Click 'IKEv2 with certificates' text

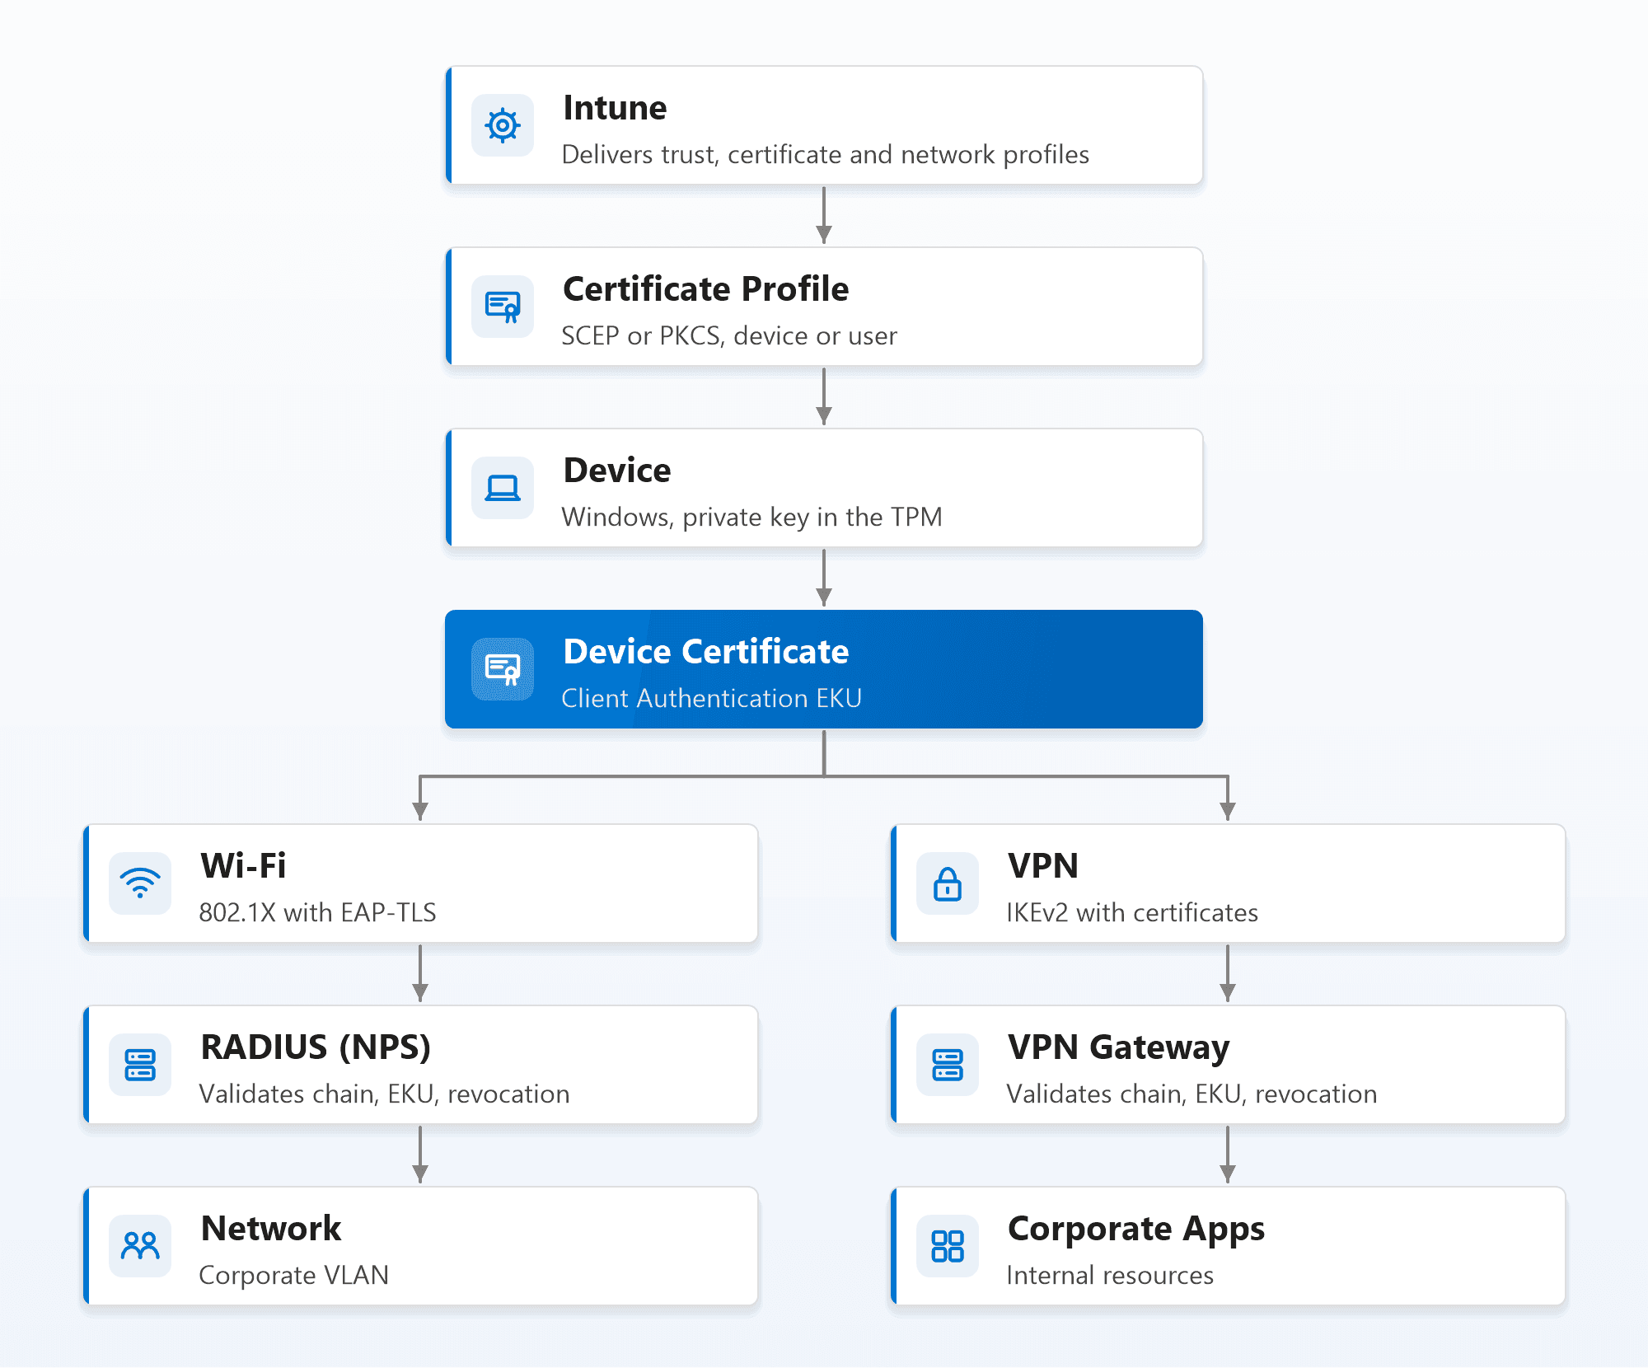[1132, 913]
